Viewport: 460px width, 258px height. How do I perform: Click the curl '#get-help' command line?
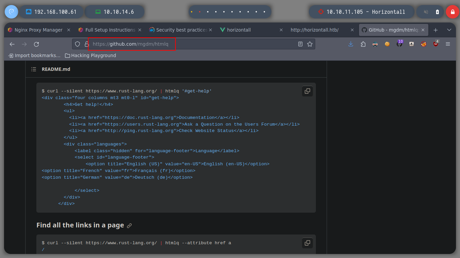tap(127, 91)
